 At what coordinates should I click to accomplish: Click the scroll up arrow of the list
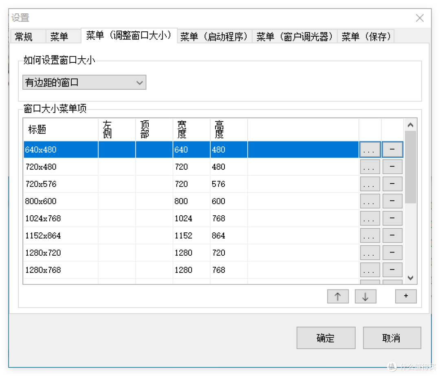pyautogui.click(x=411, y=125)
